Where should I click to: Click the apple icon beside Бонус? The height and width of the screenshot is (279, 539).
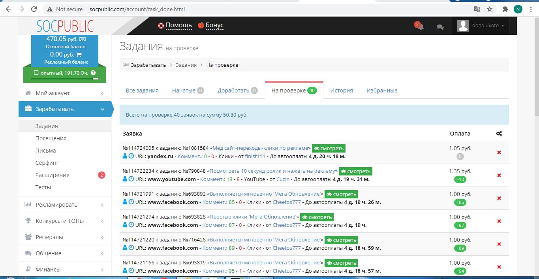pyautogui.click(x=201, y=25)
